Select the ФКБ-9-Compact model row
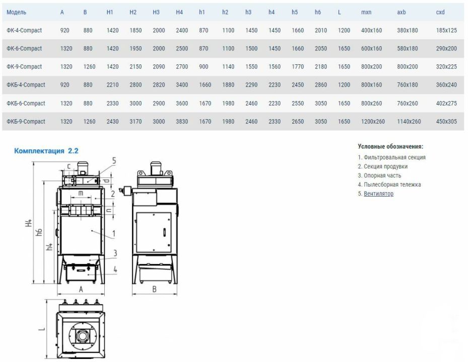This screenshot has width=468, height=362. [233, 122]
